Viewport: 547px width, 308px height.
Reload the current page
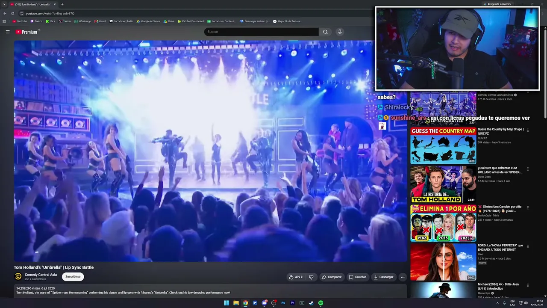13,13
